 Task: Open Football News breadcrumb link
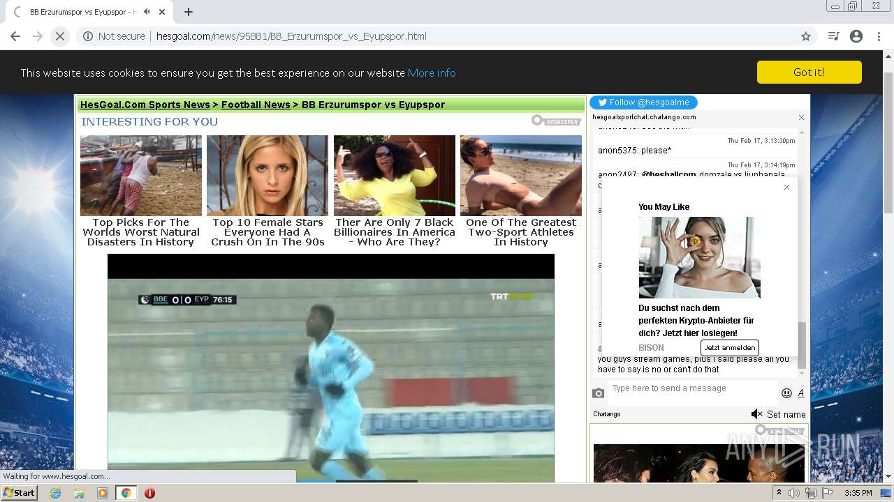point(256,105)
